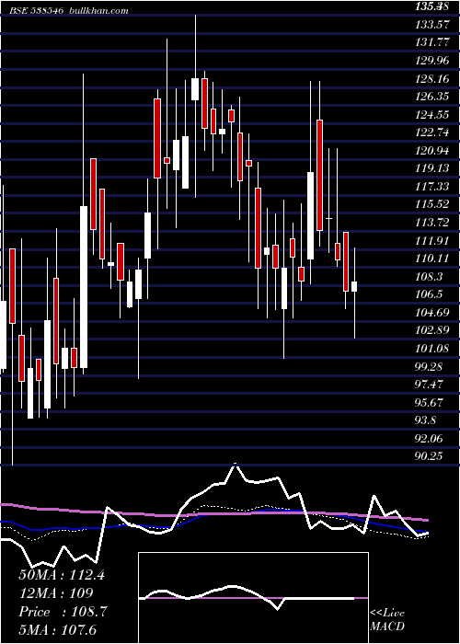The height and width of the screenshot is (644, 460).
Task: Click the BSE 538546 bullkhan.com header text
Action: [x=70, y=11]
